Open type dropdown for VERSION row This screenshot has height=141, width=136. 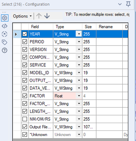[x=79, y=49]
